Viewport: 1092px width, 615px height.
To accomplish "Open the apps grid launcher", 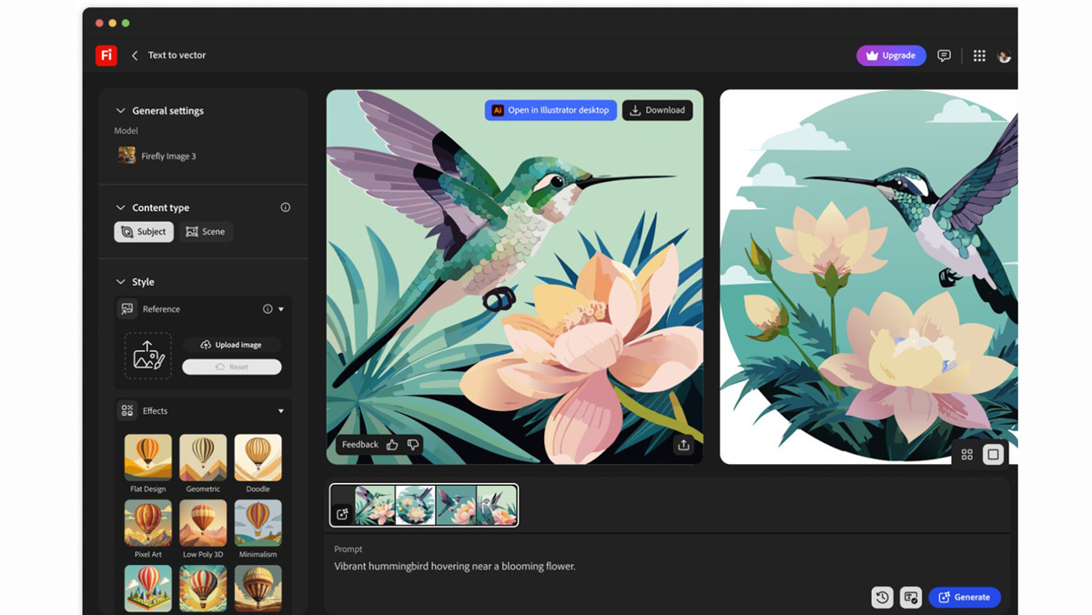I will (979, 55).
